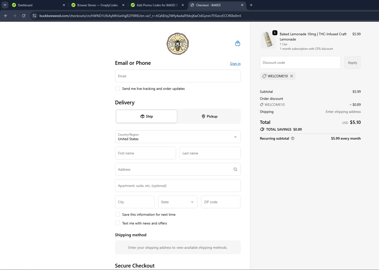Screen dimensions: 379x270
Task: Check Text me with news and offers
Action: (x=117, y=223)
